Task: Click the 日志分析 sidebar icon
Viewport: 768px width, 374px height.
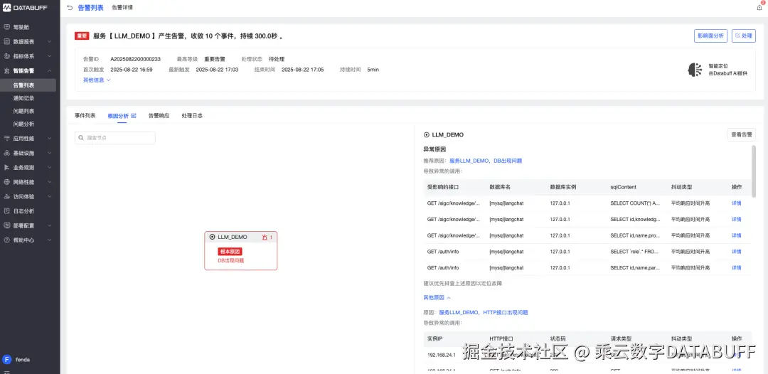Action: pos(7,211)
